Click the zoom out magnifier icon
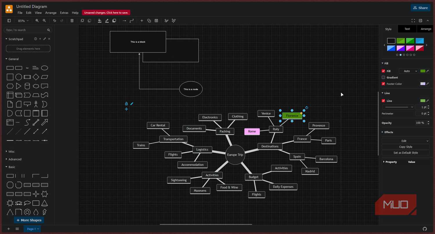 click(x=44, y=21)
